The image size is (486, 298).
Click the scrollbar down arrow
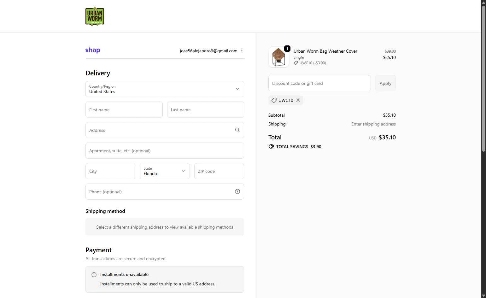tap(483, 295)
